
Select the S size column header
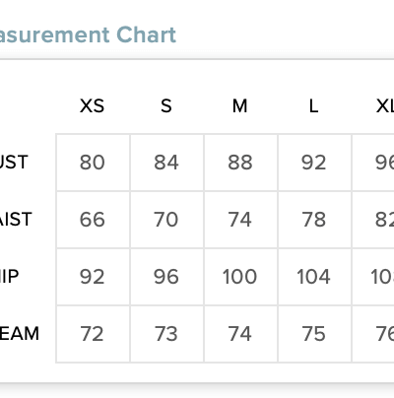coord(166,106)
